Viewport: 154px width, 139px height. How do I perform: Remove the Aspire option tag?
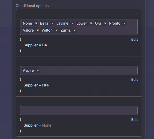pyautogui.click(x=38, y=70)
